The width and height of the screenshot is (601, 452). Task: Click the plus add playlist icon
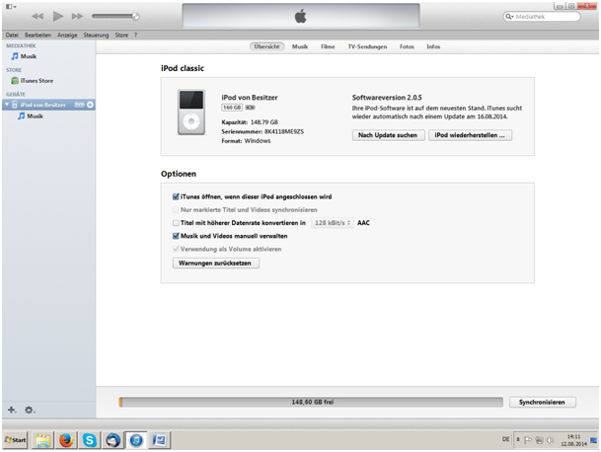[12, 410]
